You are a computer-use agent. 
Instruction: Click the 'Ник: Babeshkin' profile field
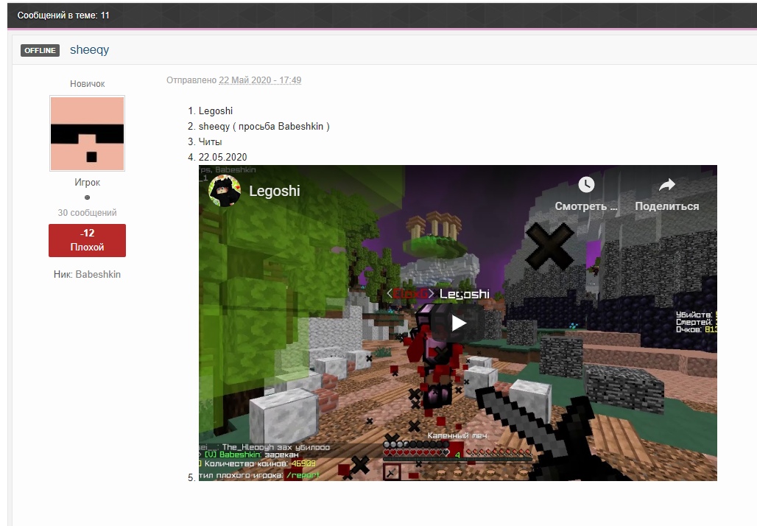[x=88, y=274]
